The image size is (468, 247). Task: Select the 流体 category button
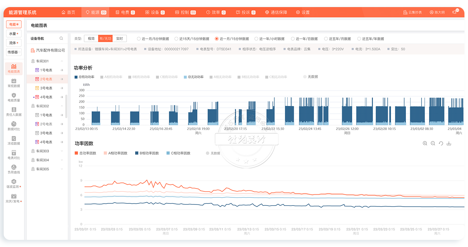[14, 43]
